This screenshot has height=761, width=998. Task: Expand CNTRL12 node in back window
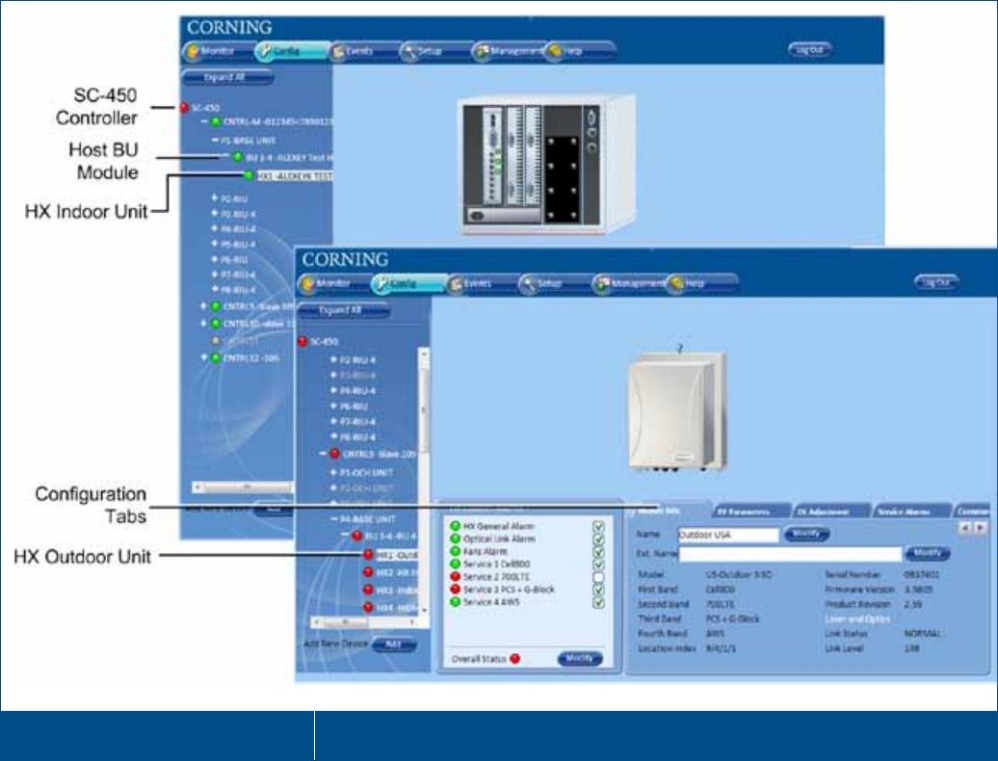pyautogui.click(x=203, y=358)
